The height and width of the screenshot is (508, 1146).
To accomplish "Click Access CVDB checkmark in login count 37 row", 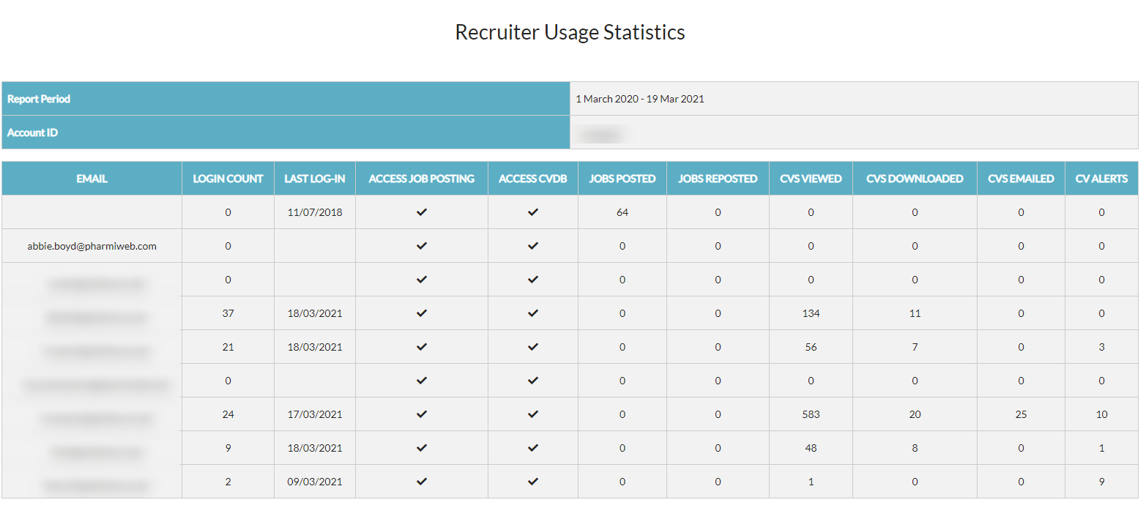I will pyautogui.click(x=533, y=313).
